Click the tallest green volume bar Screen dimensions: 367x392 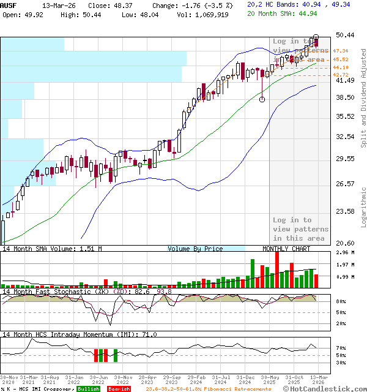pyautogui.click(x=252, y=273)
